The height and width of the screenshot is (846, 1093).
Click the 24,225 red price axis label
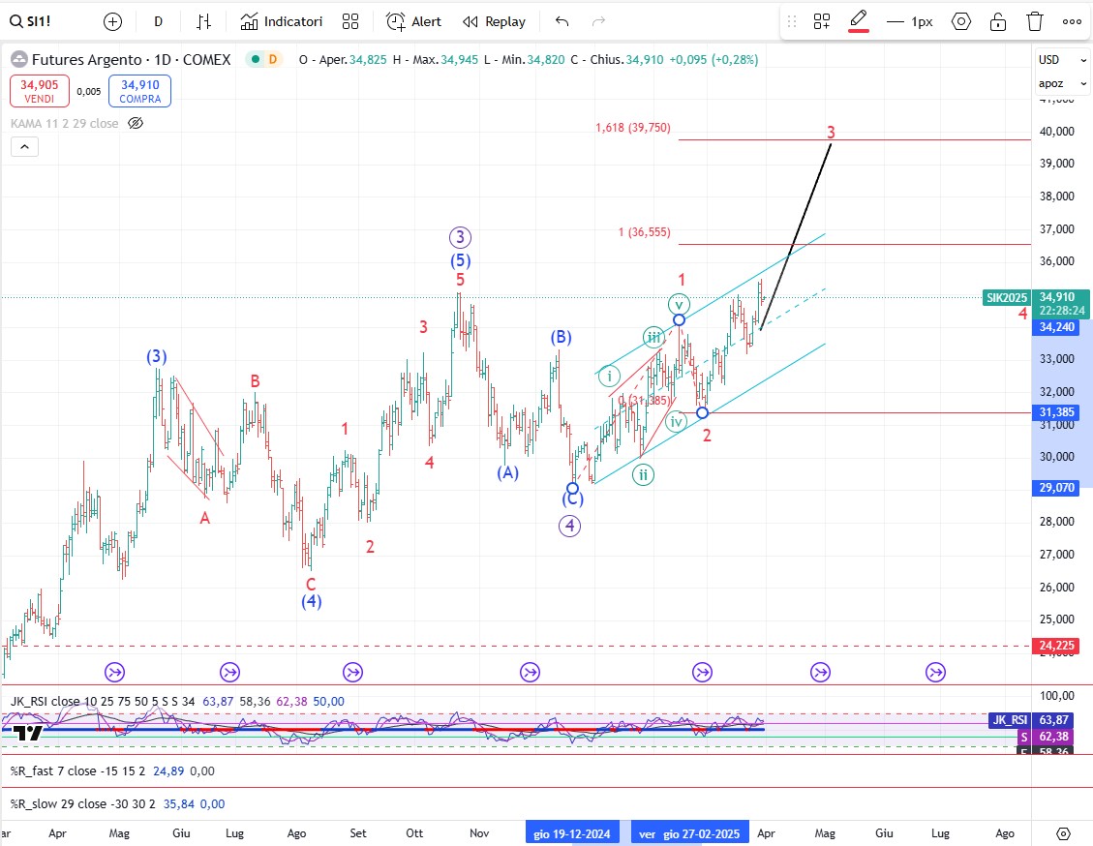1056,646
